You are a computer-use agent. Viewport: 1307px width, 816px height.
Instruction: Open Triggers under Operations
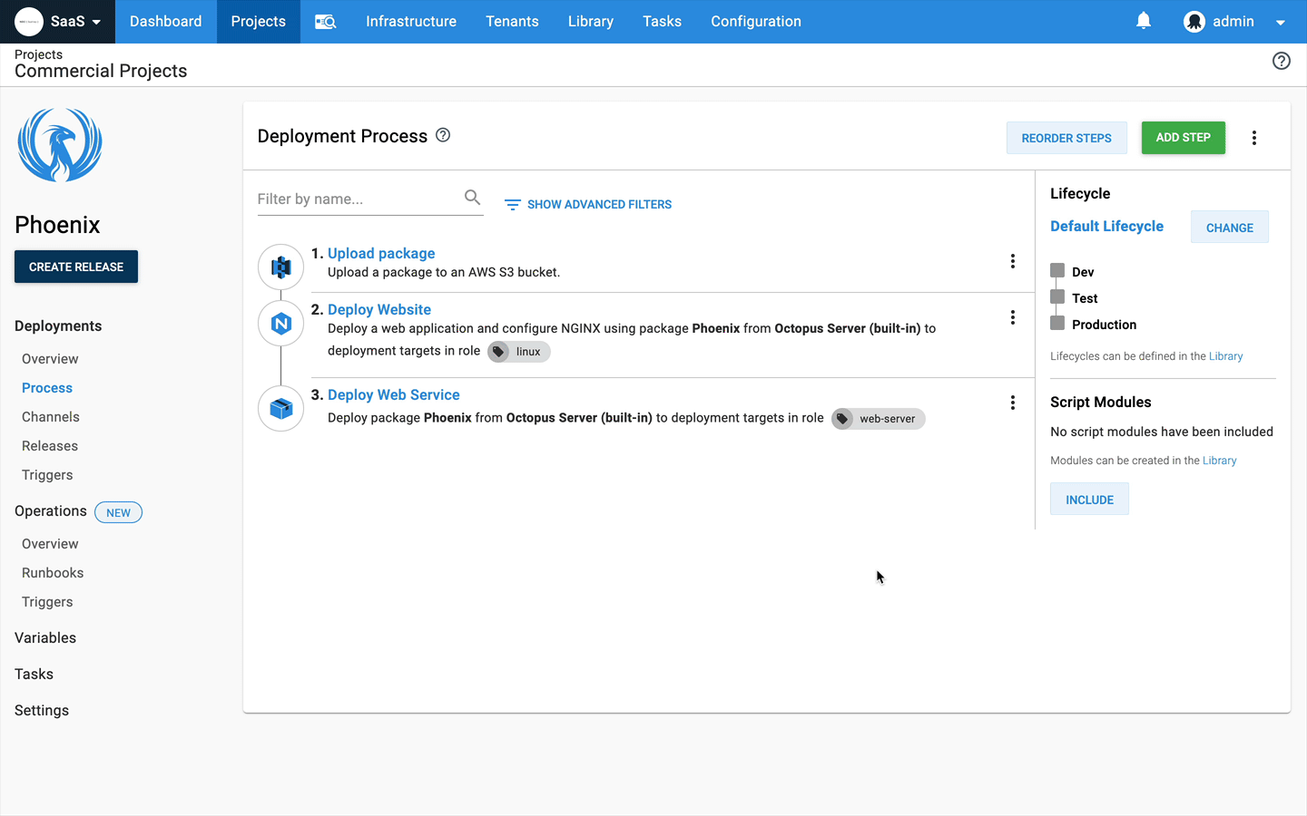coord(47,602)
